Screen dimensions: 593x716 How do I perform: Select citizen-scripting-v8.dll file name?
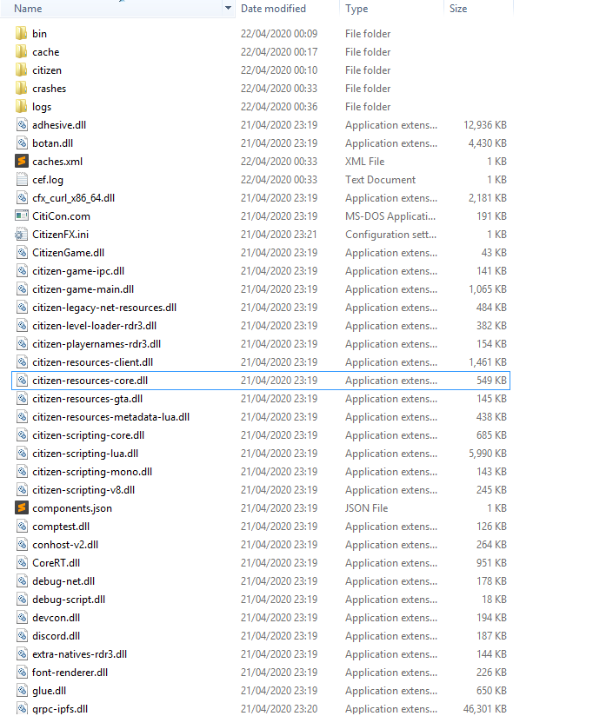point(83,490)
